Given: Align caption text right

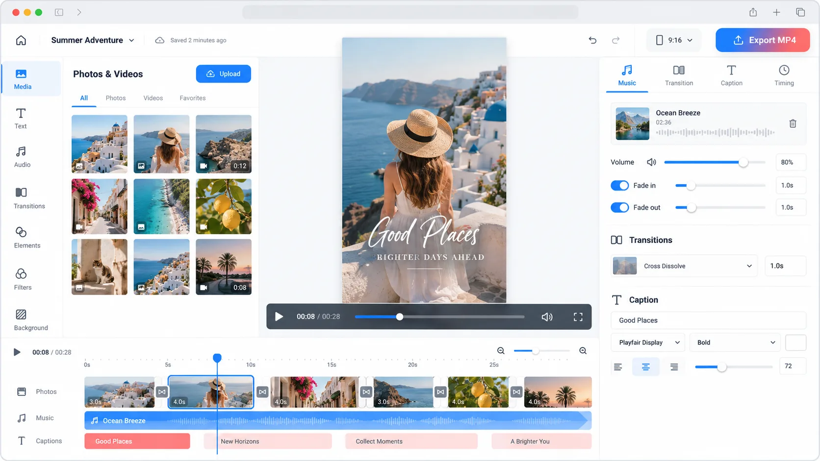Looking at the screenshot, I should pyautogui.click(x=674, y=367).
